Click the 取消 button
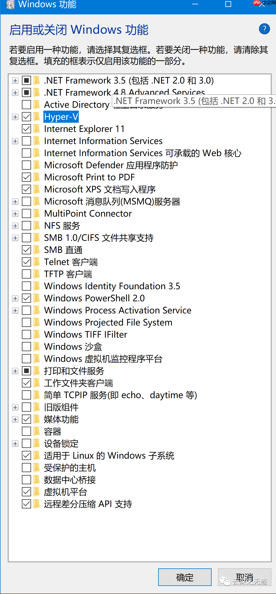The height and width of the screenshot is (594, 276). (x=244, y=577)
